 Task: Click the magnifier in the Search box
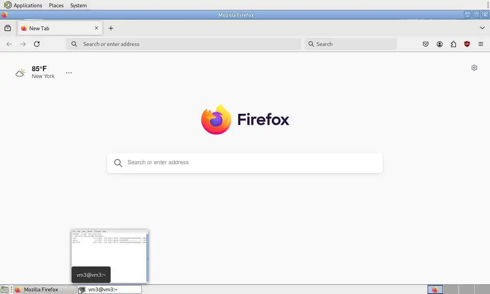coord(311,44)
